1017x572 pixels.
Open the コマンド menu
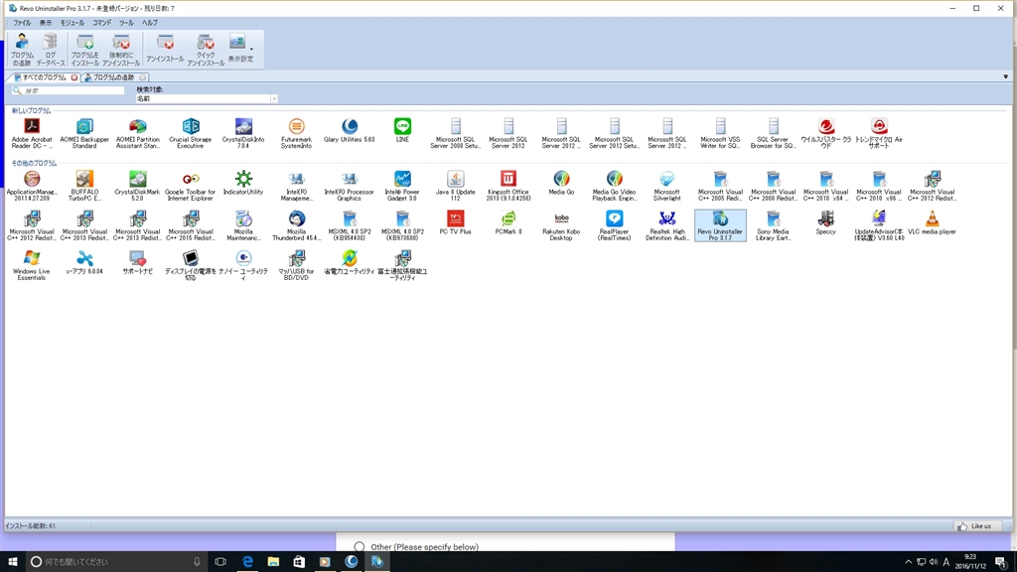click(x=102, y=23)
